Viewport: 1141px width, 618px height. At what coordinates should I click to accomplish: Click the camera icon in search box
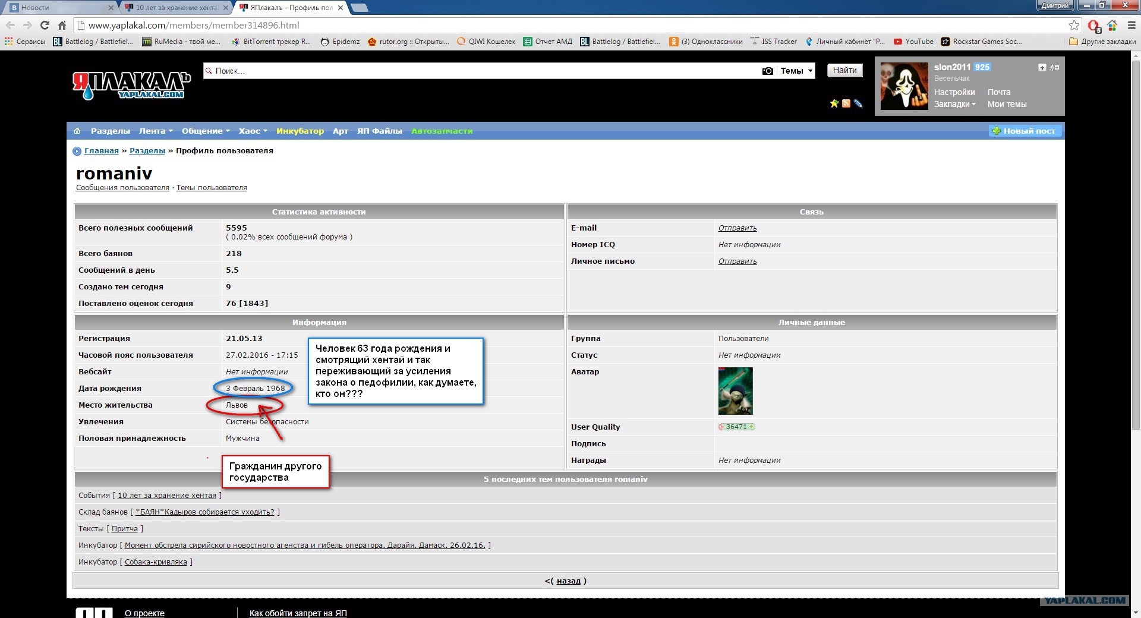click(767, 71)
